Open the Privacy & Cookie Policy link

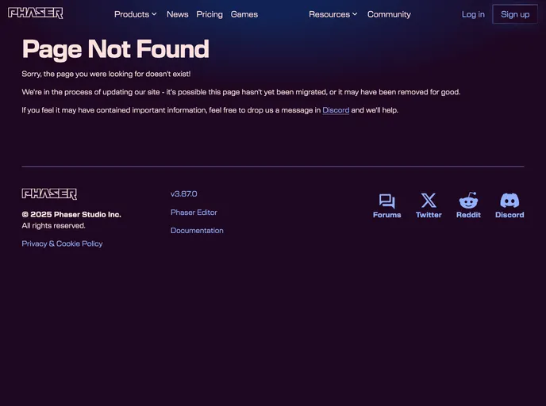point(62,243)
